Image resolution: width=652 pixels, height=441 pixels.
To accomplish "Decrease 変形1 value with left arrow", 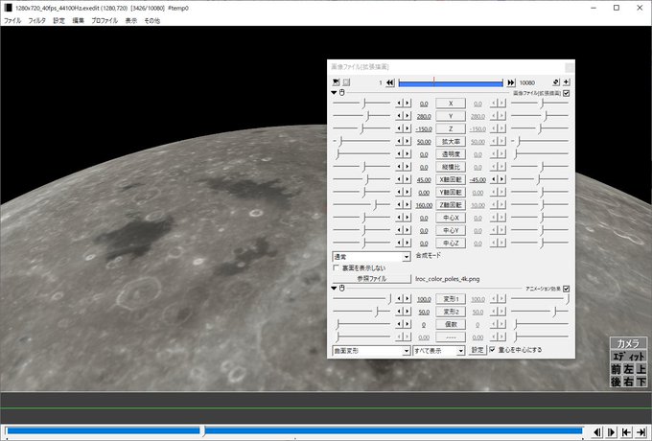I will [x=399, y=298].
